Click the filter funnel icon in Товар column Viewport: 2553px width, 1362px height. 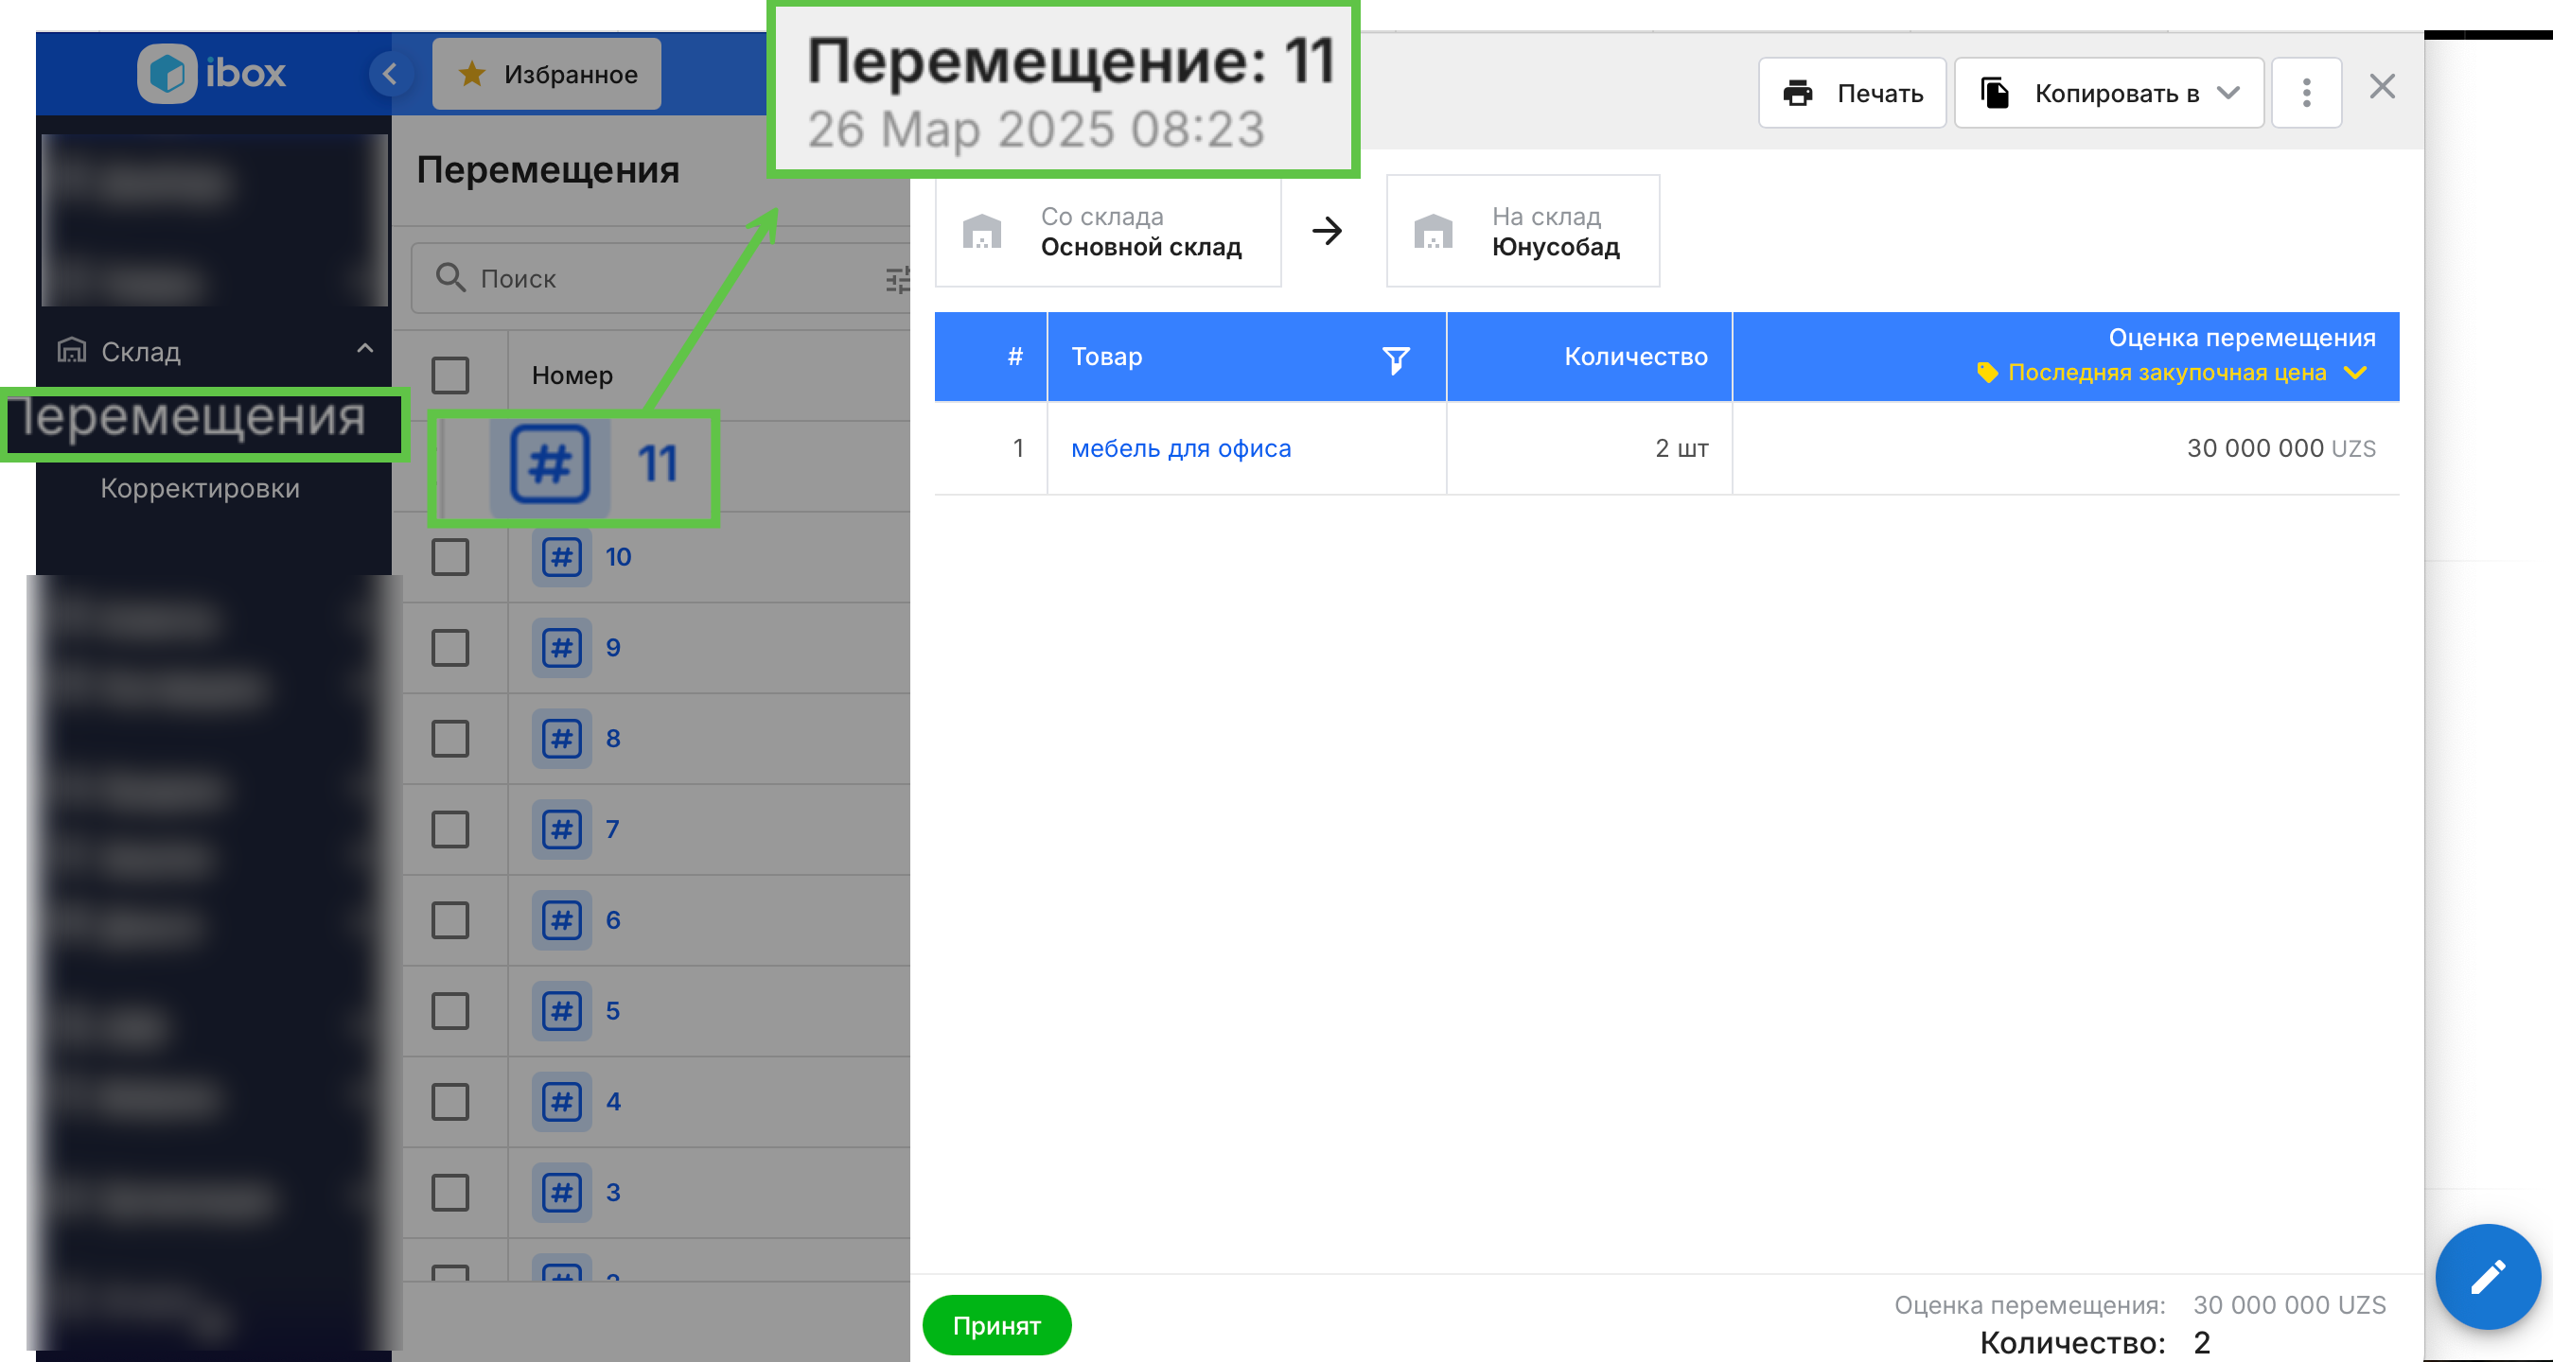1396,359
